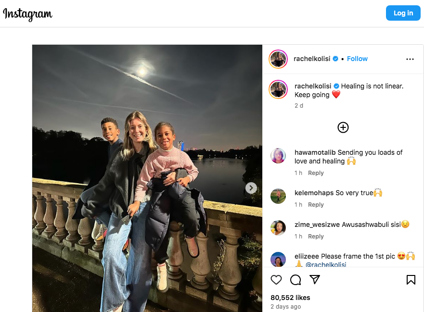Screen dimensions: 424x312
Task: View the 80,552 likes list
Action: pos(290,298)
